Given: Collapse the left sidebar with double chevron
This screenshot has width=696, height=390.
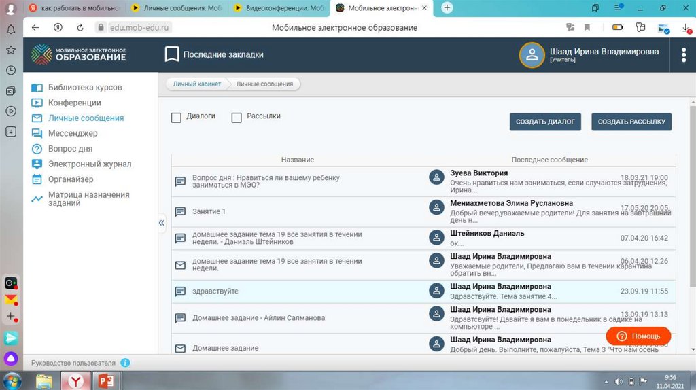Looking at the screenshot, I should point(162,222).
